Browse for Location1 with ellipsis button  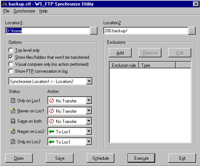point(94,31)
